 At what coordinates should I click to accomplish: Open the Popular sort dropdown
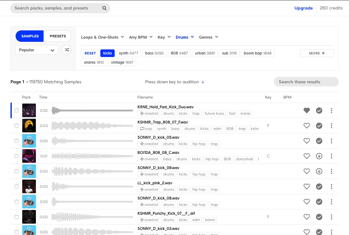[37, 50]
